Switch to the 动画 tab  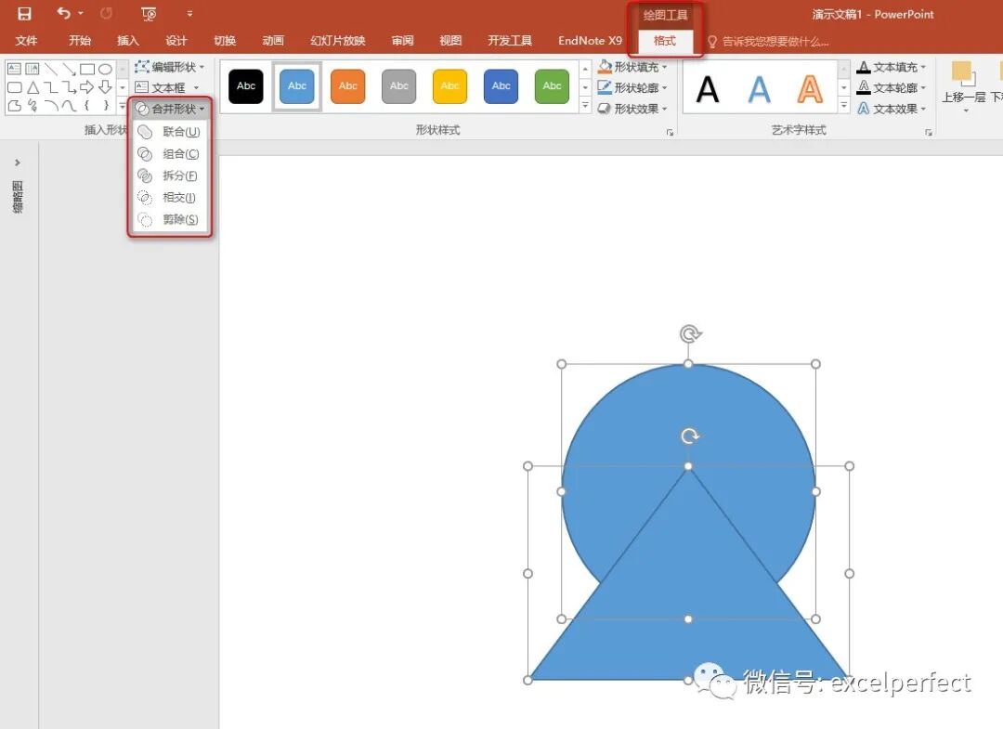pos(273,41)
